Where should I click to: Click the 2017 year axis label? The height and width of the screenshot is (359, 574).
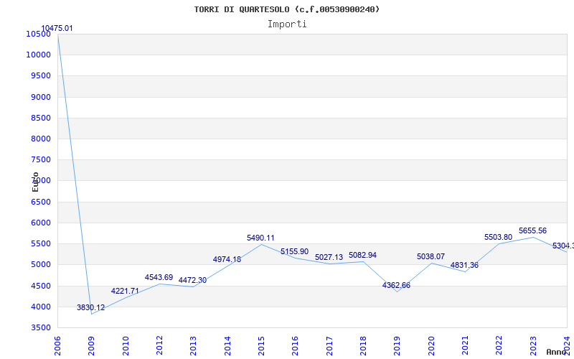[x=329, y=346]
